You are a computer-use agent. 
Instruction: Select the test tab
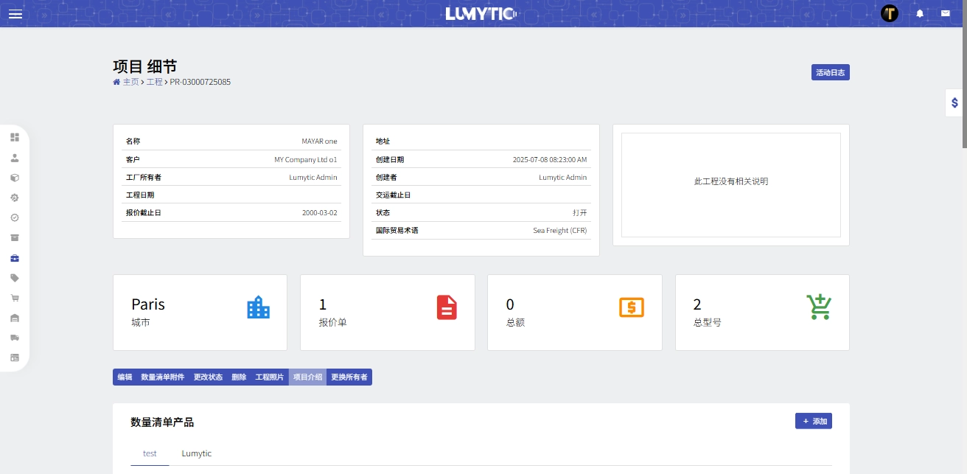point(150,453)
